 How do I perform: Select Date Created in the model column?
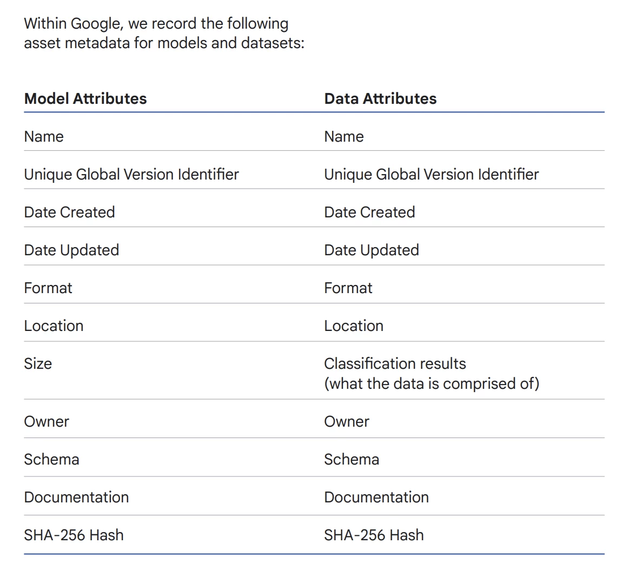(69, 212)
